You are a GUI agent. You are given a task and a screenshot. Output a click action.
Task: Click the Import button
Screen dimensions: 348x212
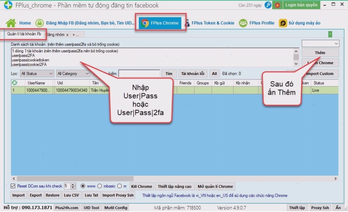pyautogui.click(x=18, y=195)
